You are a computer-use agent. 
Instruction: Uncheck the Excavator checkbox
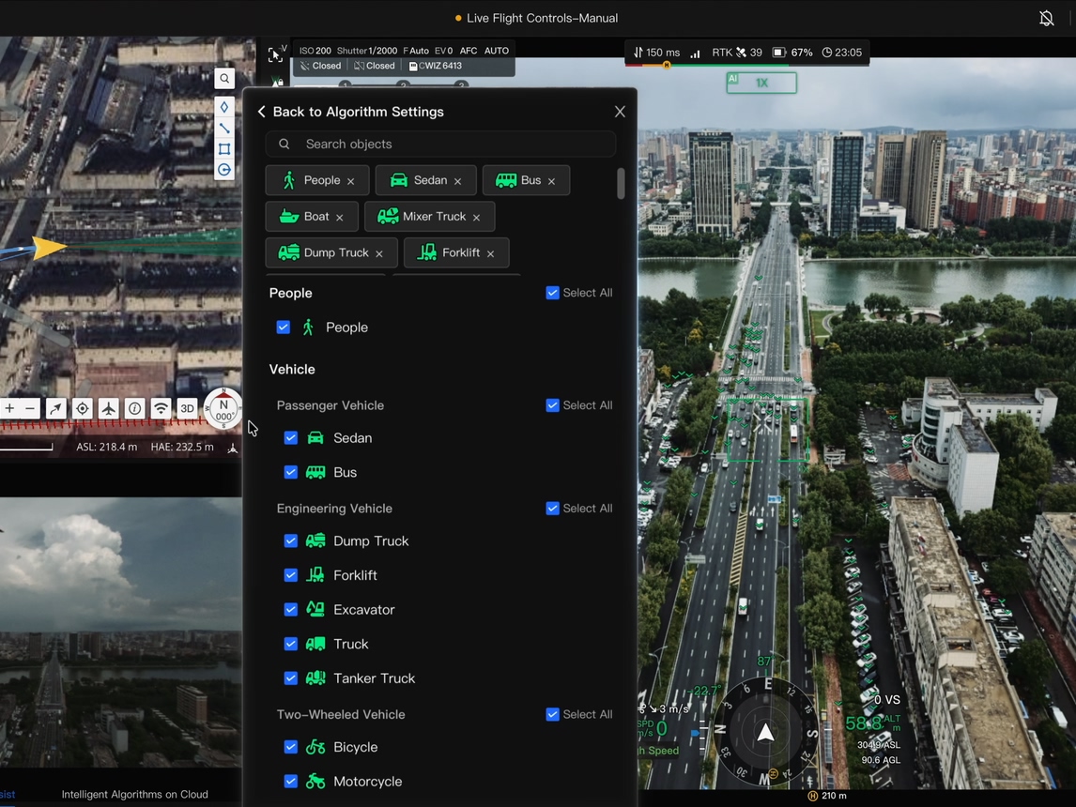[x=291, y=609]
